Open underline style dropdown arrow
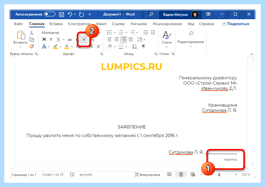The height and width of the screenshot is (187, 265). click(63, 40)
